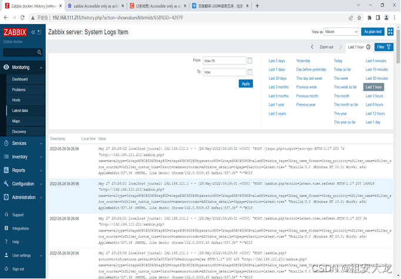Click next time period arrow
Viewport: 401px width, 279px height.
(340, 47)
